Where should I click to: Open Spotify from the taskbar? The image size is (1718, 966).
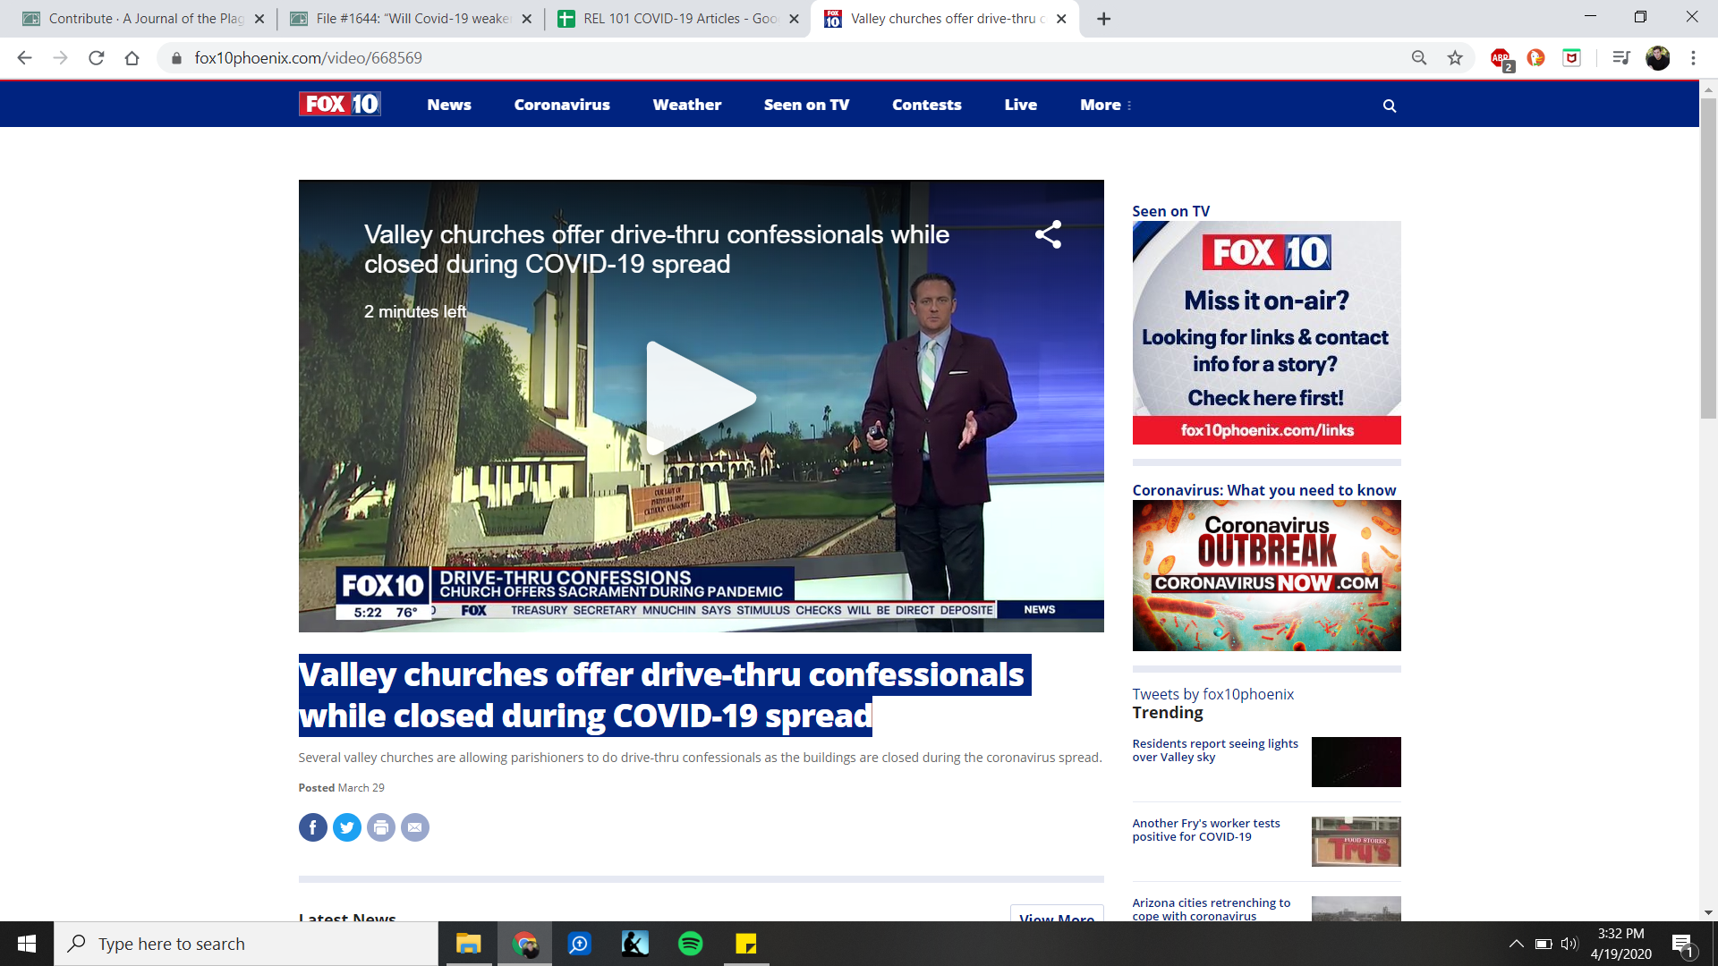[690, 944]
